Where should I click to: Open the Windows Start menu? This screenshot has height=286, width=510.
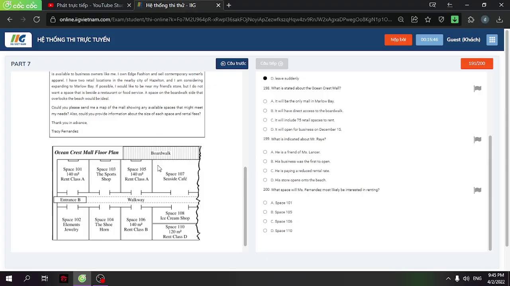click(9, 278)
